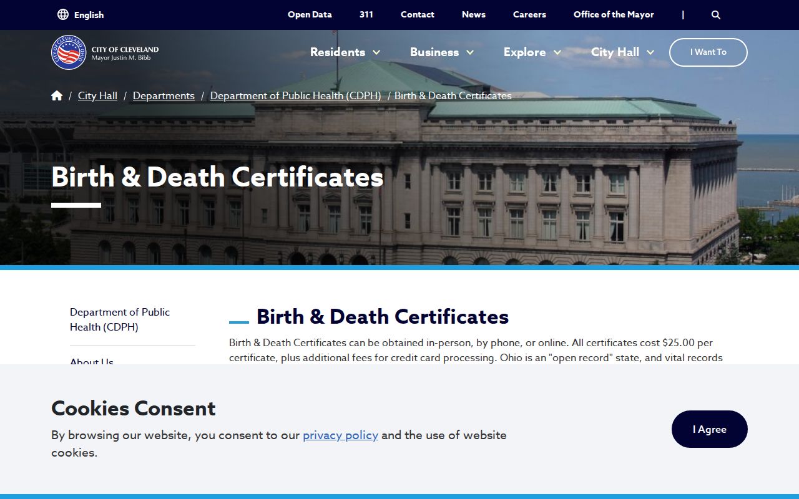Select 311 in the top bar

[x=366, y=14]
